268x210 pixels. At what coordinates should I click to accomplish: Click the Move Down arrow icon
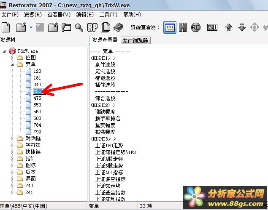point(242,27)
